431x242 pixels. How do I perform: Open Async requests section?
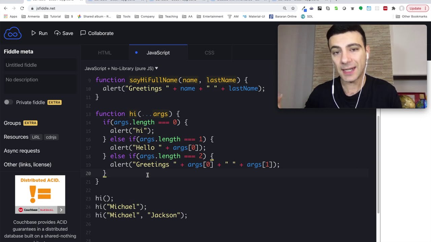pos(22,151)
